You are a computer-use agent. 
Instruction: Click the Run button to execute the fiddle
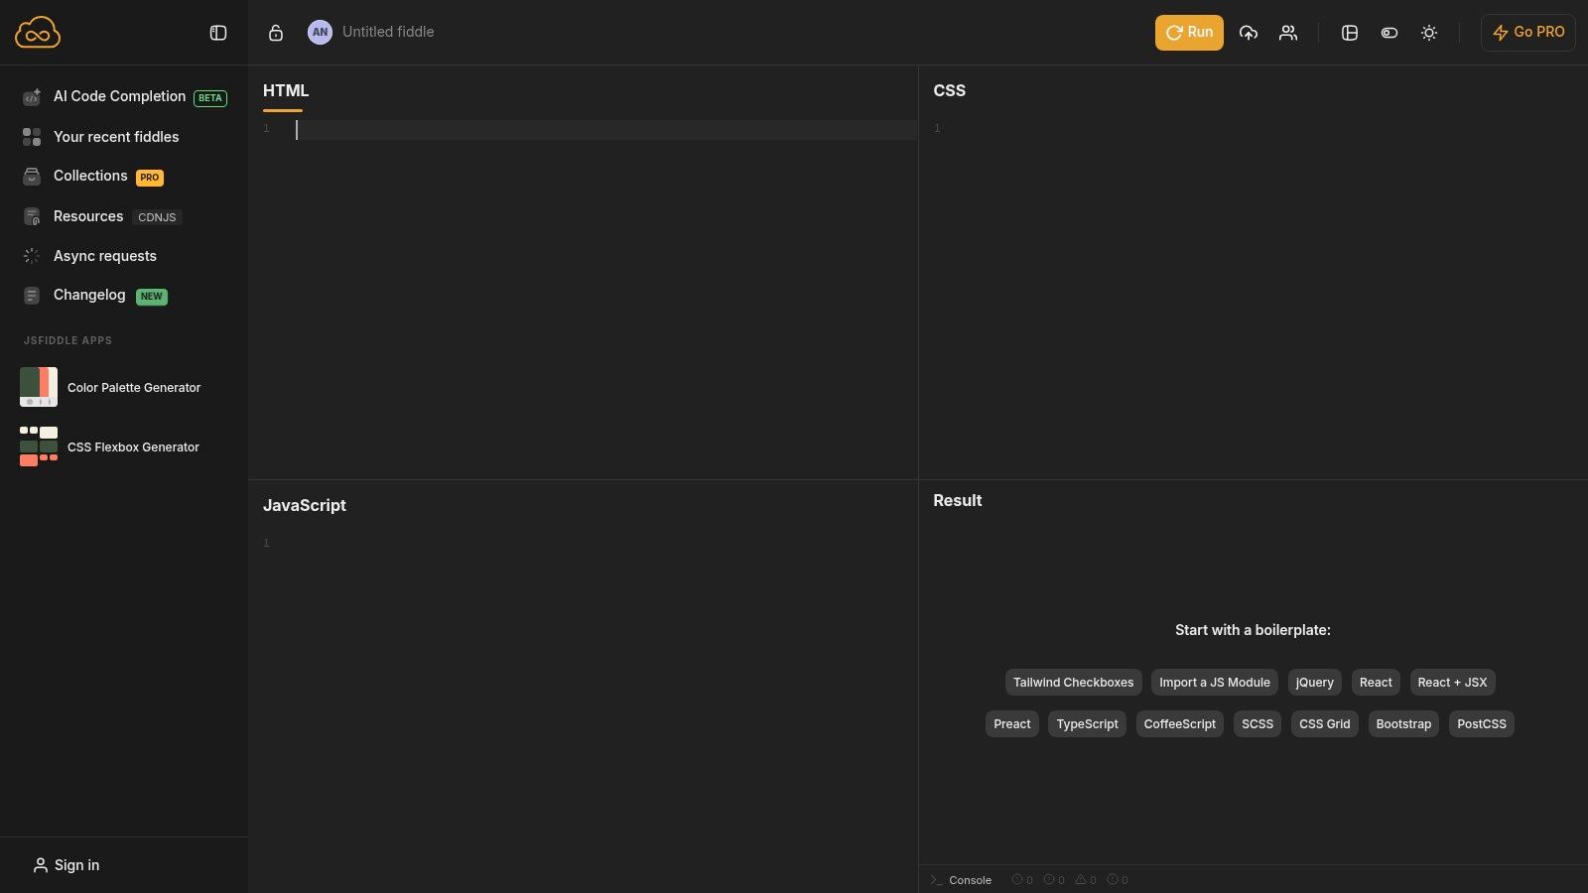pos(1188,32)
